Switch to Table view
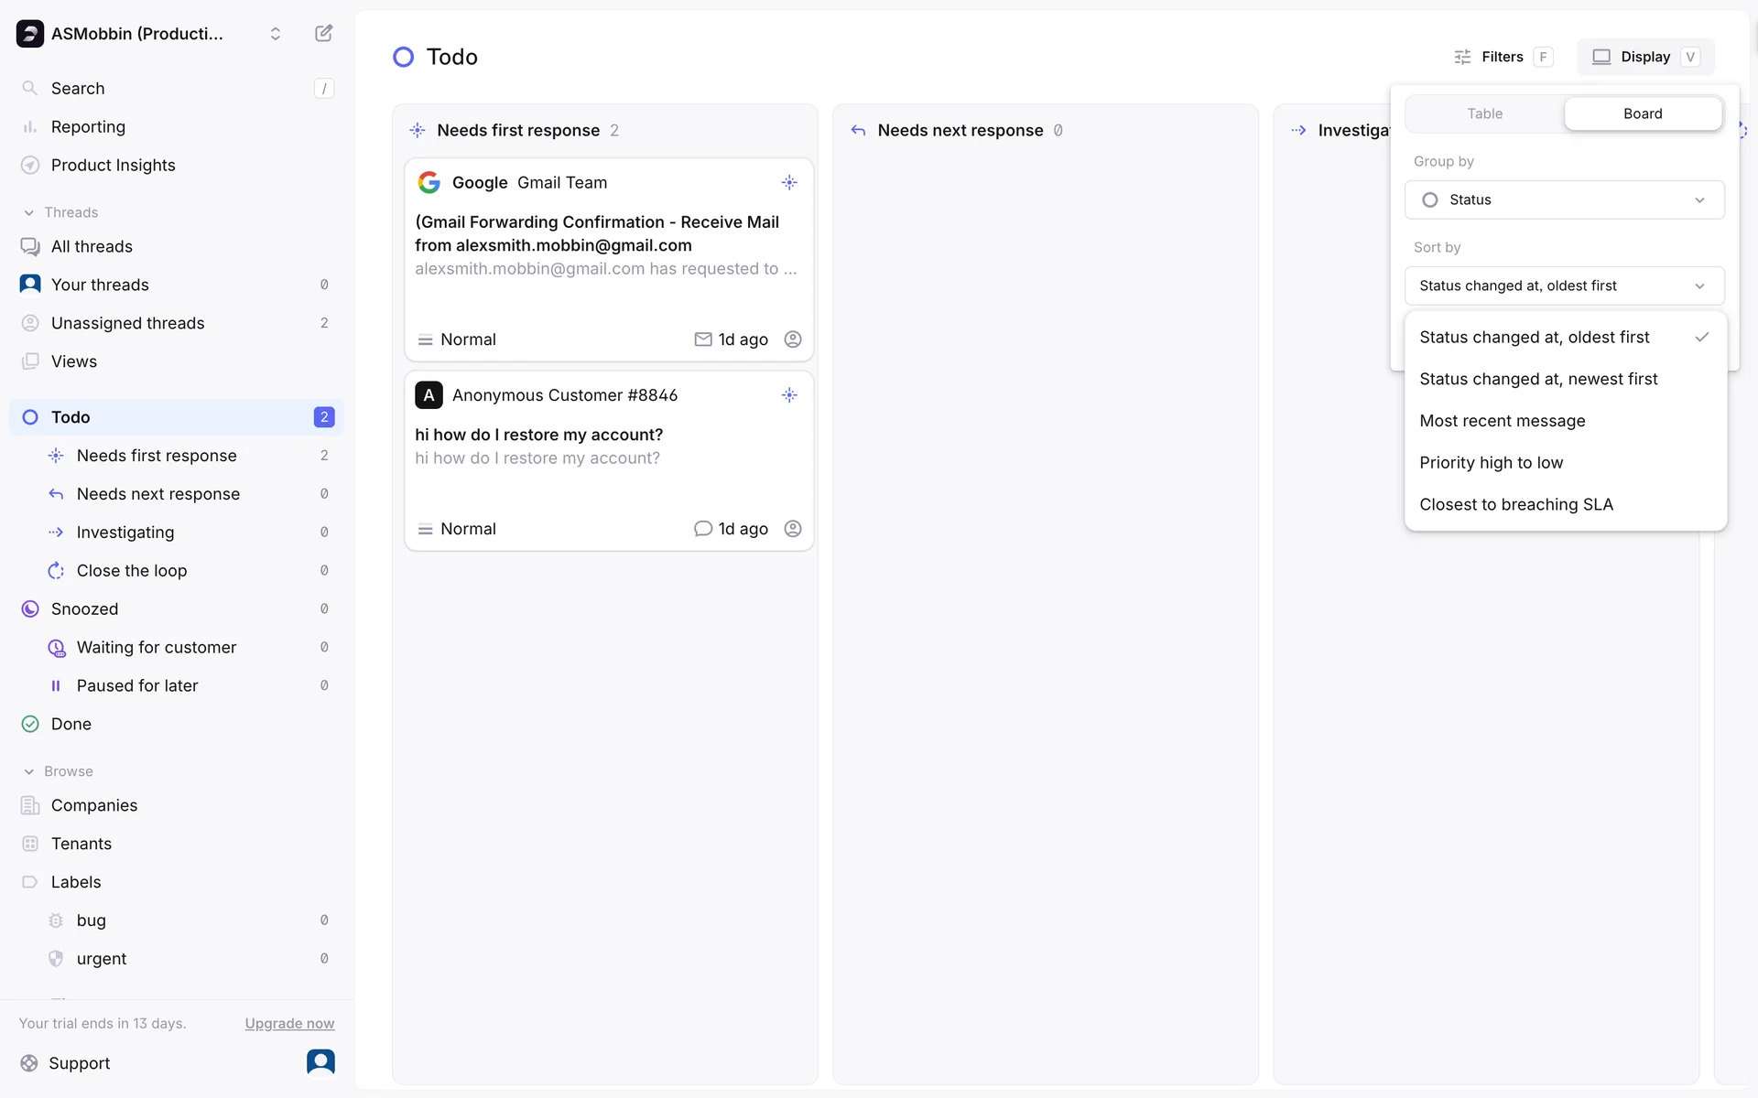 point(1484,113)
